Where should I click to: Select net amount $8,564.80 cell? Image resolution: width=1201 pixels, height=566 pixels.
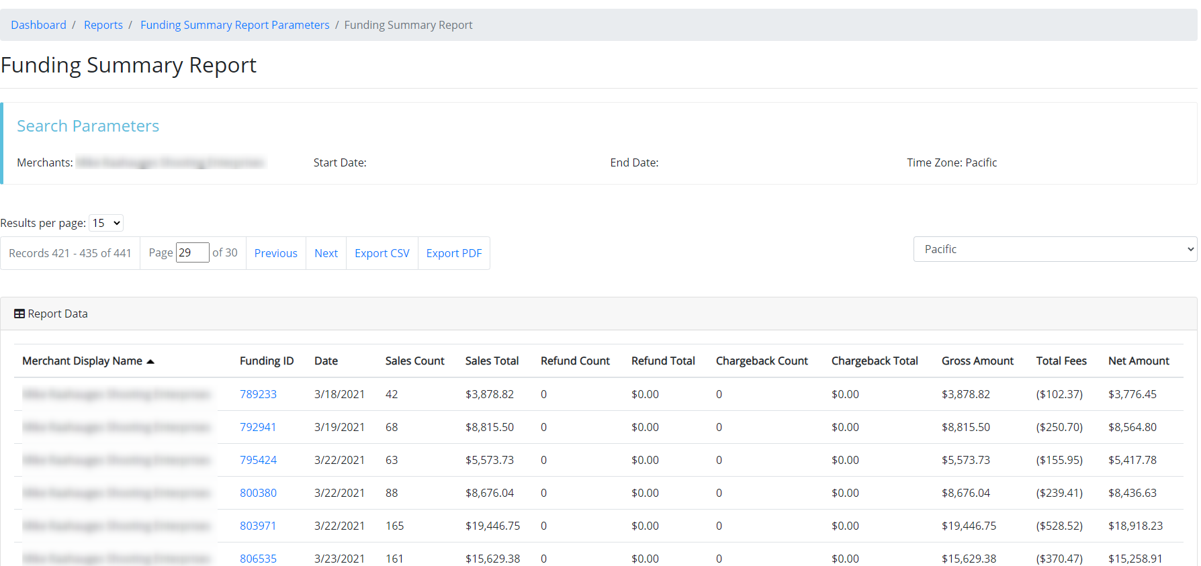pos(1132,427)
